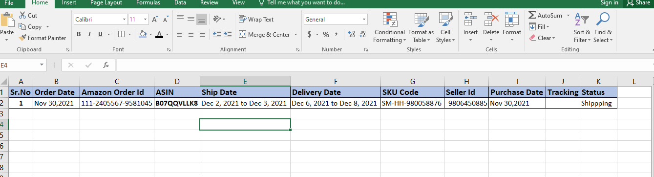Click Increase Decimal
Image resolution: width=654 pixels, height=177 pixels.
(x=351, y=34)
